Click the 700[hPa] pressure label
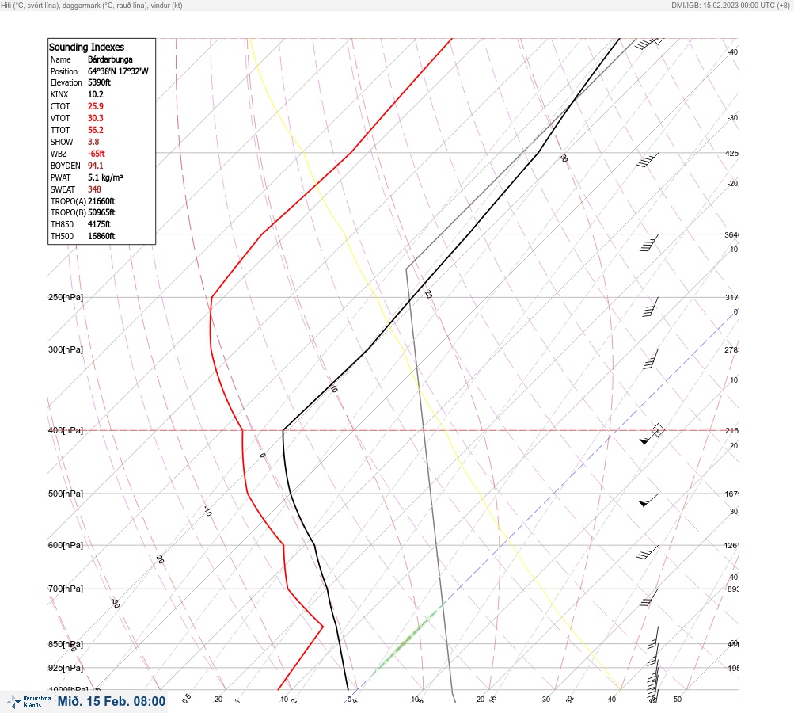 66,589
